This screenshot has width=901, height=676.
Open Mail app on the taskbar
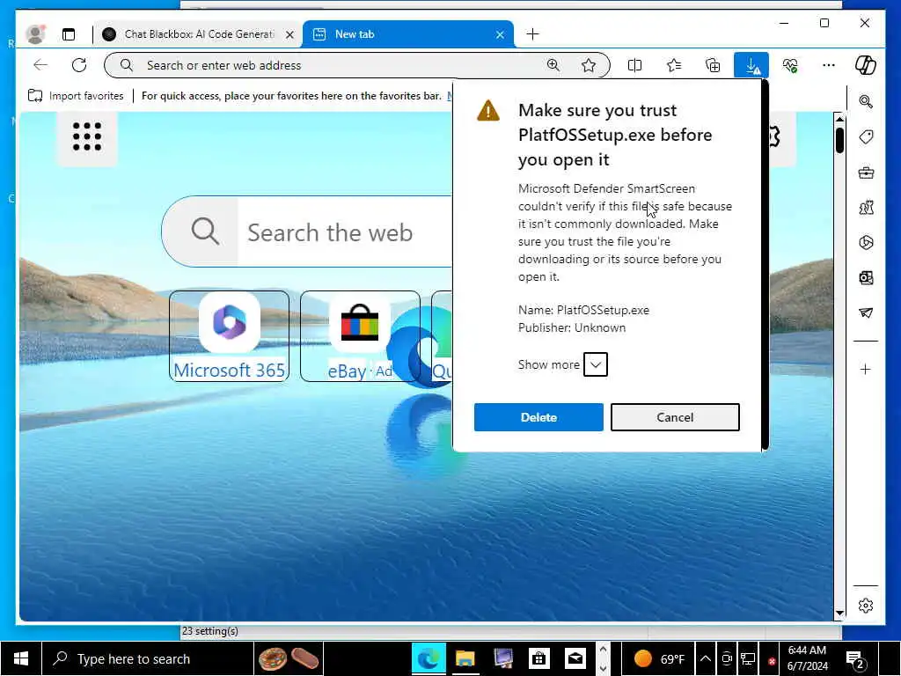tap(575, 658)
